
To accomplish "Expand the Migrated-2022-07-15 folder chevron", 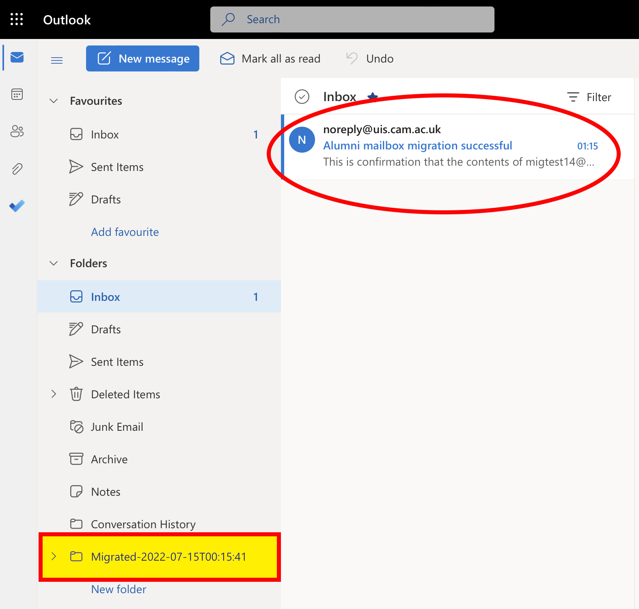I will (x=54, y=556).
